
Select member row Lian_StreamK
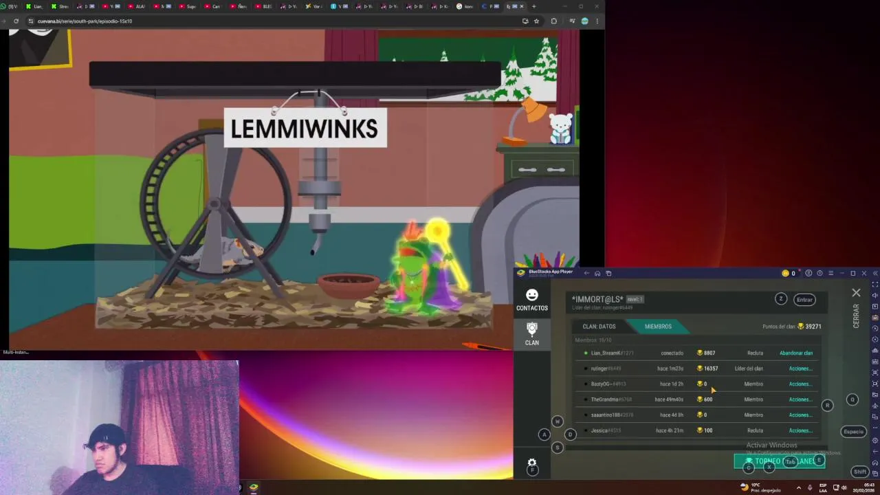point(696,353)
